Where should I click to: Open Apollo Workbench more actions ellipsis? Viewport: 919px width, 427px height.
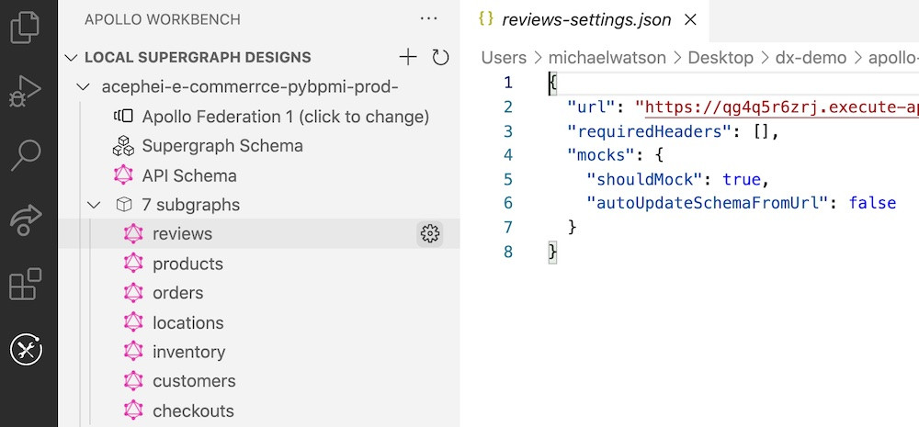pos(429,19)
